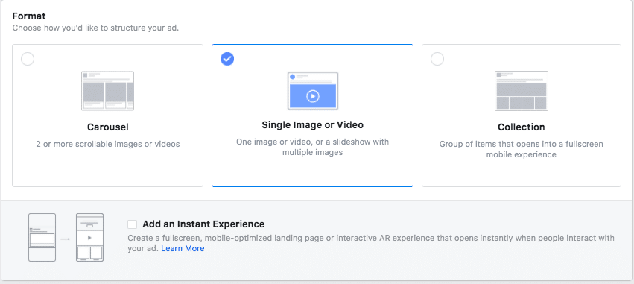Select the Collection radio button
The height and width of the screenshot is (284, 634).
pyautogui.click(x=437, y=59)
